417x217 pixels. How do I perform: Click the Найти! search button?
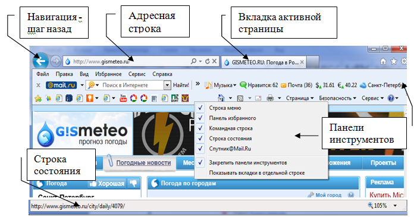[181, 86]
